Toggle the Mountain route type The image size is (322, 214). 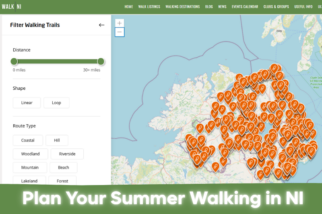[30, 167]
